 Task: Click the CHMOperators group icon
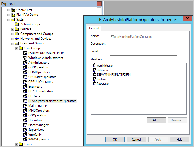tap(25, 72)
